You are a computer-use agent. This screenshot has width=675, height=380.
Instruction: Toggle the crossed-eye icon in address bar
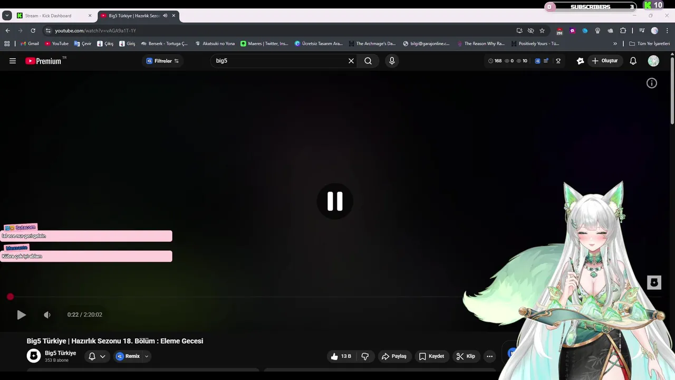tap(531, 31)
